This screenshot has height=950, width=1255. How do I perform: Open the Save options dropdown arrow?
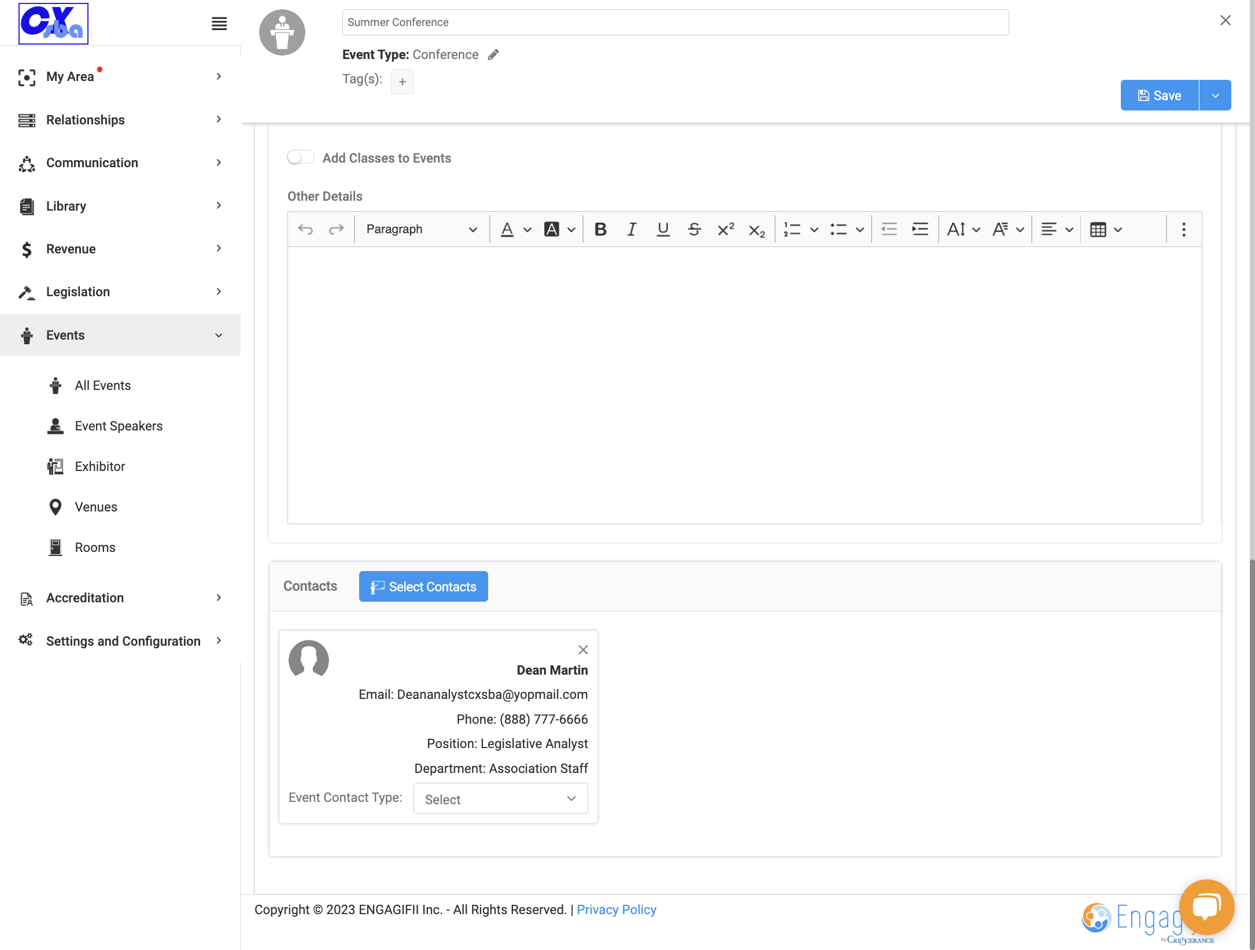tap(1216, 95)
